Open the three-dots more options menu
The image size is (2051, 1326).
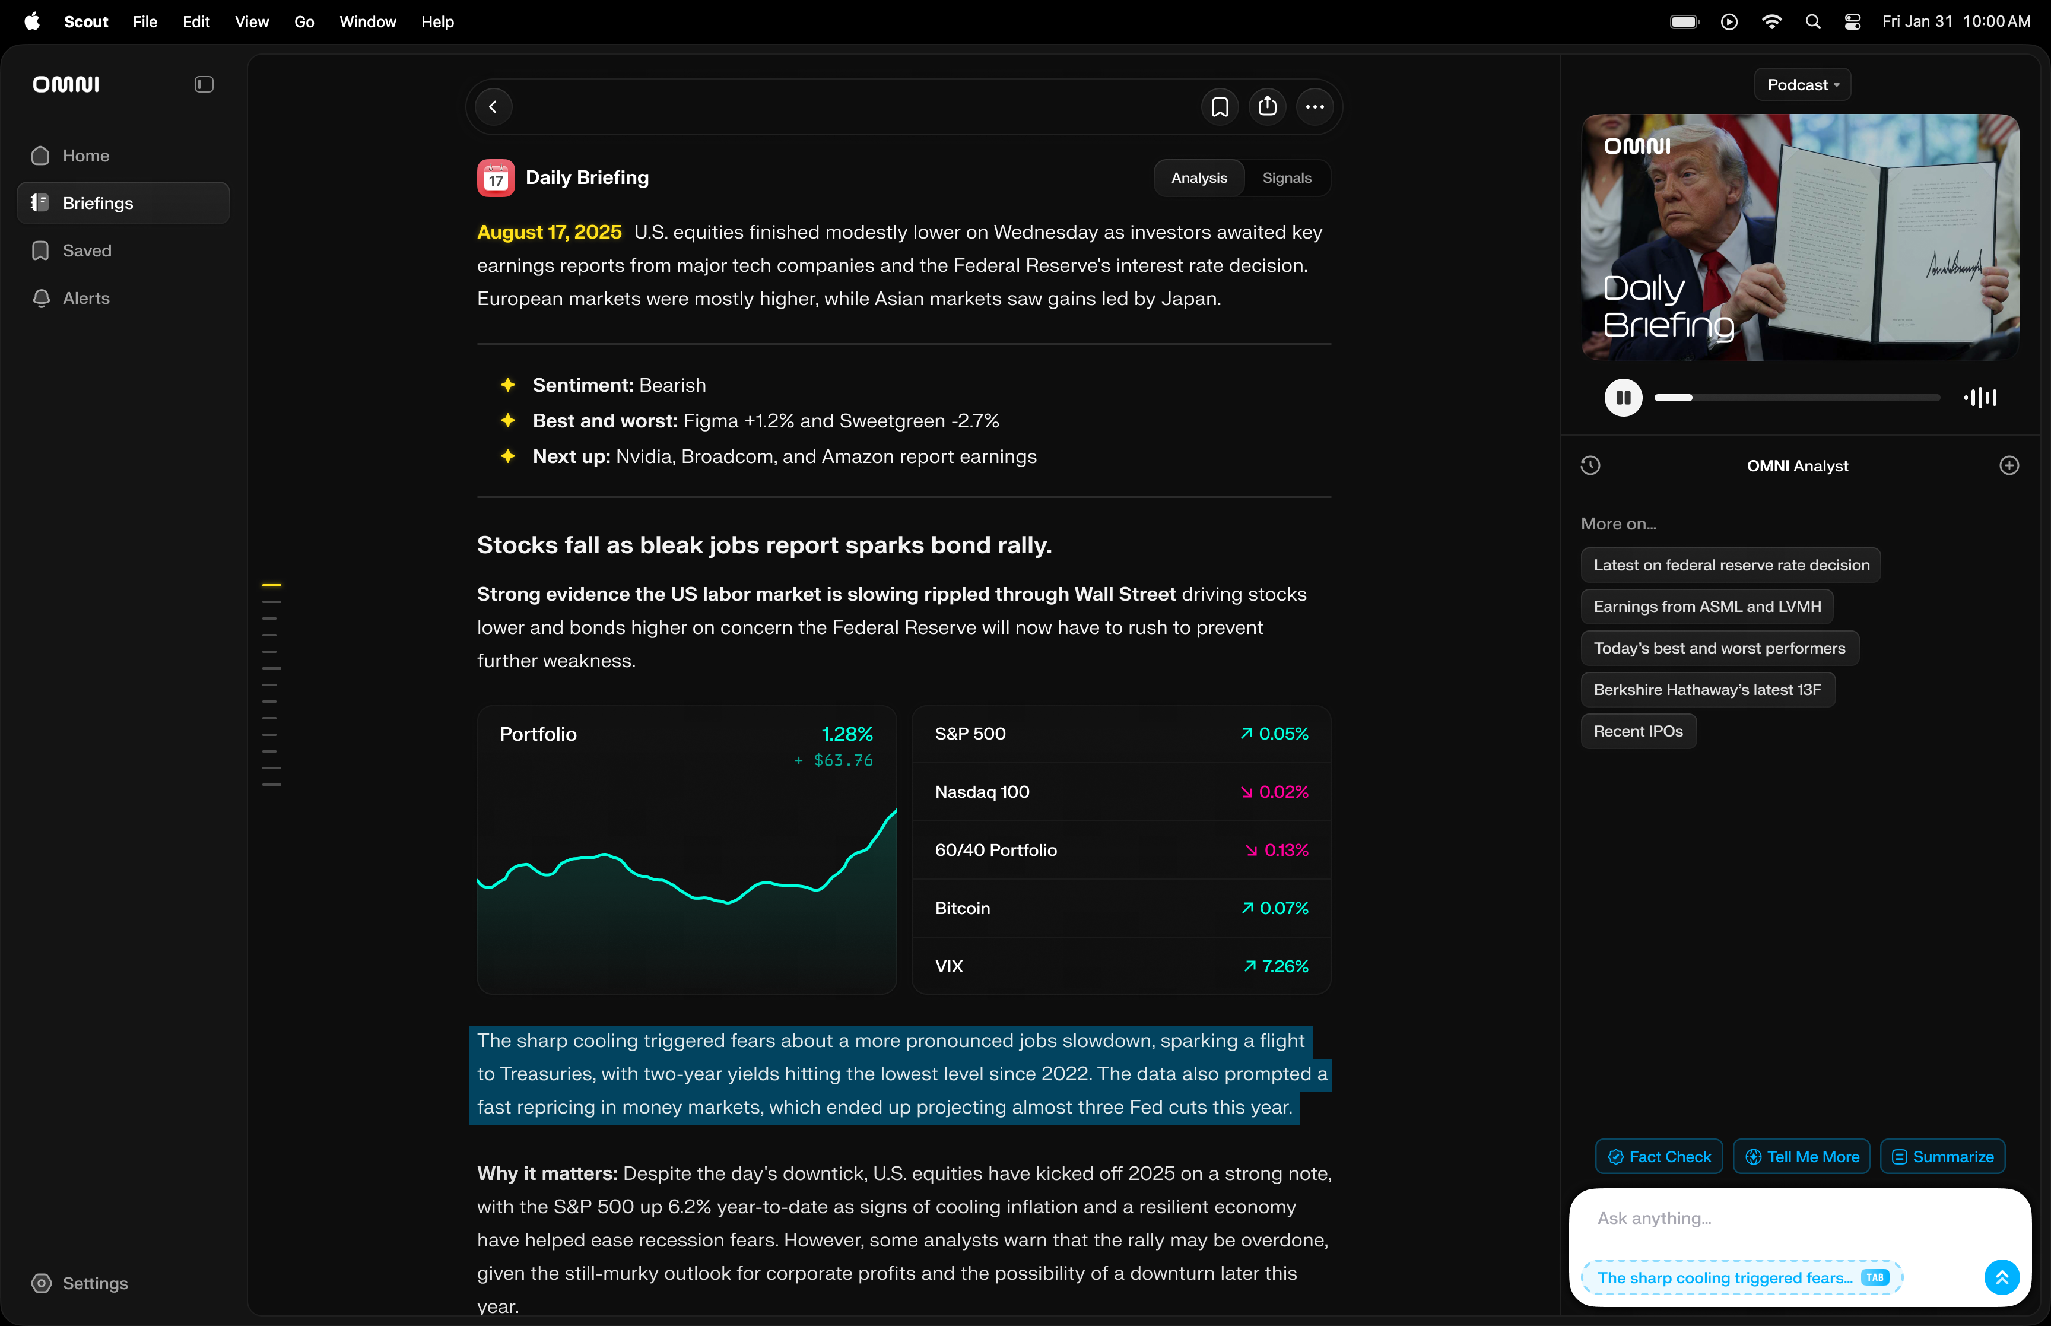click(x=1315, y=107)
